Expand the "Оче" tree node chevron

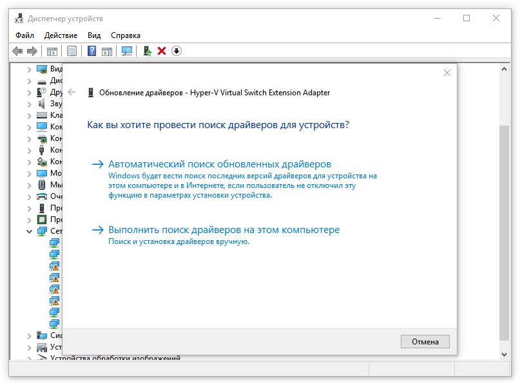(29, 197)
